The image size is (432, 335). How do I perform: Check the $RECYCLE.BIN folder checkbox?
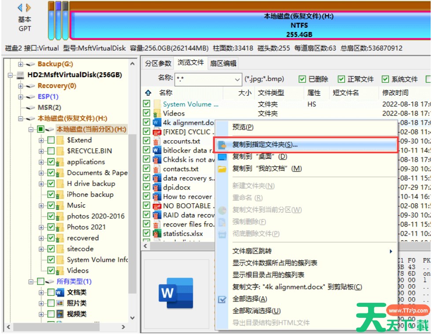[x=51, y=151]
